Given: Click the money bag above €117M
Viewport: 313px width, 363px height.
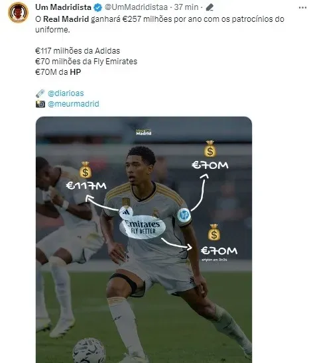Looking at the screenshot, I should (x=86, y=170).
